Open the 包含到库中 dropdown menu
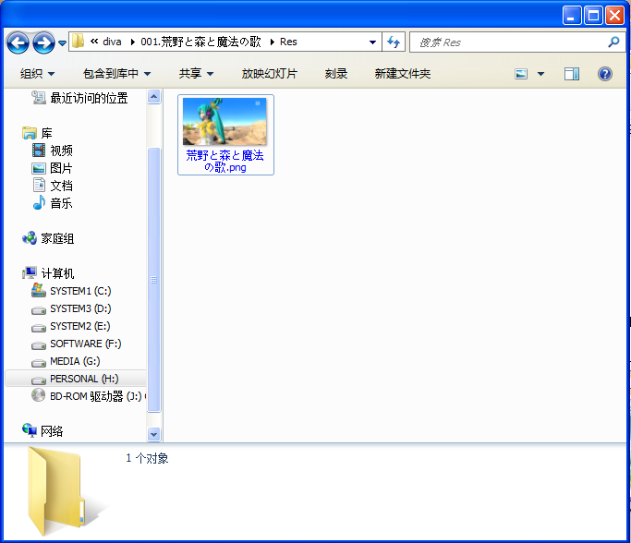The height and width of the screenshot is (543, 631). (x=116, y=74)
